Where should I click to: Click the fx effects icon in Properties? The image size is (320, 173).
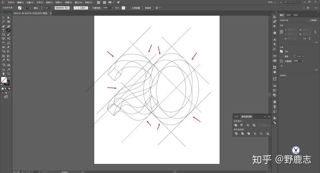[282, 66]
